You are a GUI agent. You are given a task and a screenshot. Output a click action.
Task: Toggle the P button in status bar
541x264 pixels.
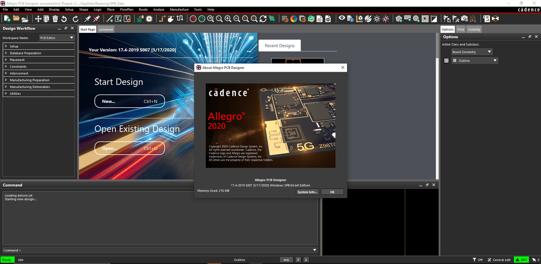(x=298, y=260)
